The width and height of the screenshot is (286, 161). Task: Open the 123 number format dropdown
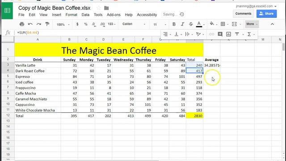click(x=112, y=24)
